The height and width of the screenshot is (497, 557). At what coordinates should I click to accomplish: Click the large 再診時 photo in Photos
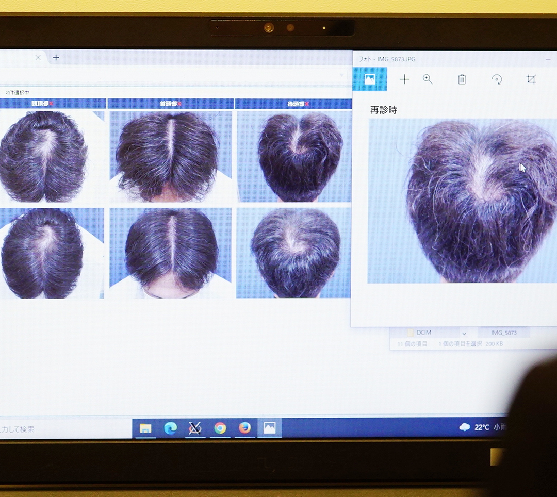[x=462, y=201]
